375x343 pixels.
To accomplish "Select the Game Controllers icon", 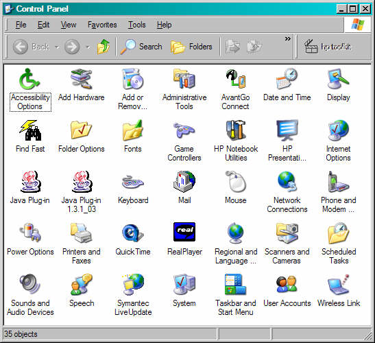I will [184, 130].
